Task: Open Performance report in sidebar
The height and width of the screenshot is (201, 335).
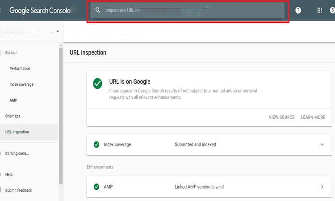Action: 20,69
